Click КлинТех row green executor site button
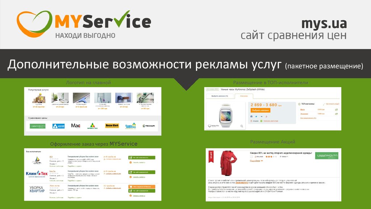Screen dimensions: 371x209 142,172
